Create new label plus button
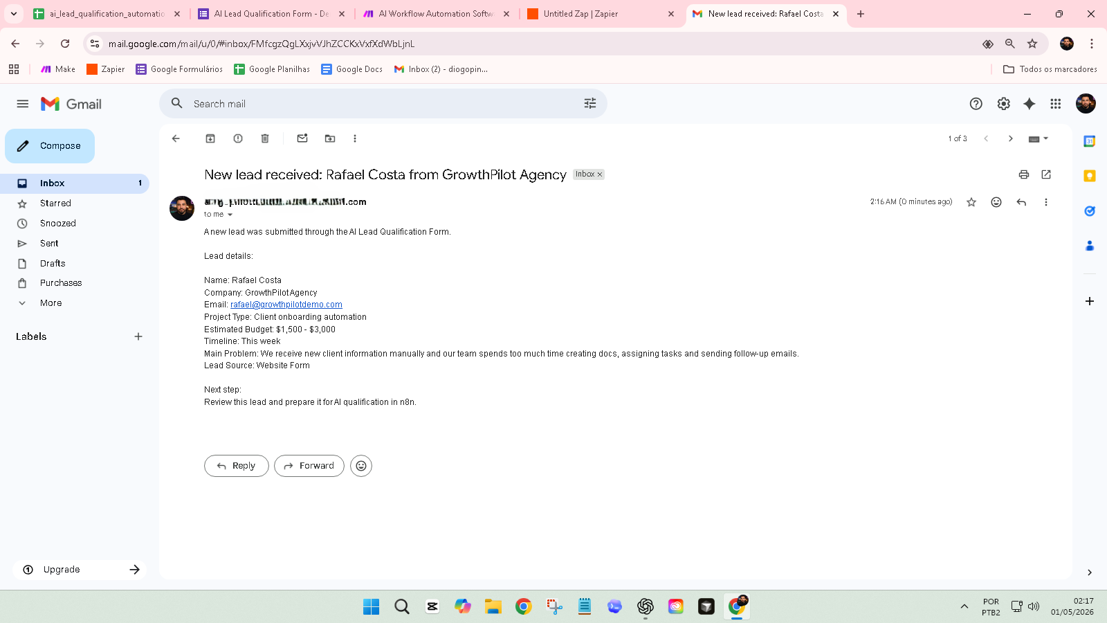This screenshot has height=623, width=1107. click(138, 336)
